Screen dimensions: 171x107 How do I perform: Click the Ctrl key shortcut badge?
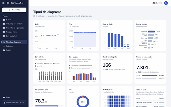pos(157,3)
